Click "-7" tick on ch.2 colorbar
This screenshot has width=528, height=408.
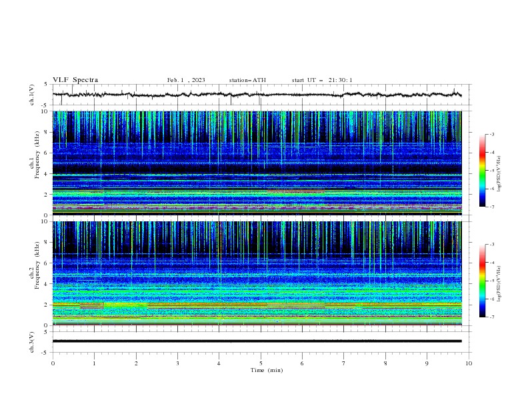491,317
